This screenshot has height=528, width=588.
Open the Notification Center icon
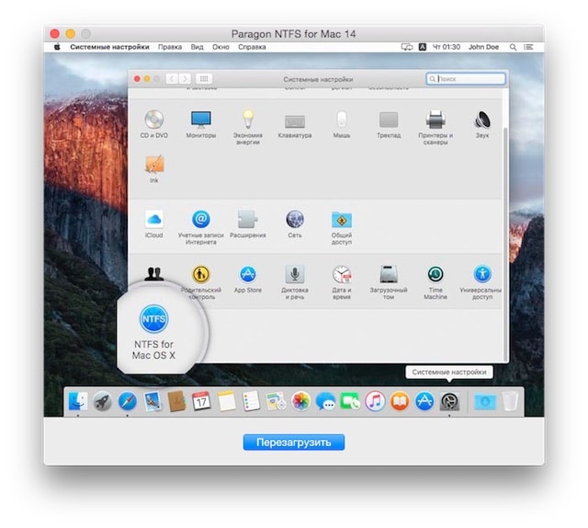pyautogui.click(x=529, y=47)
